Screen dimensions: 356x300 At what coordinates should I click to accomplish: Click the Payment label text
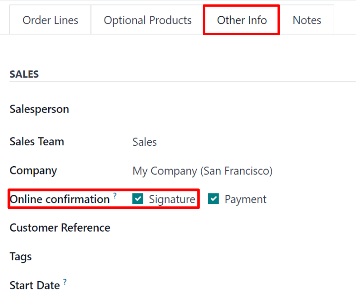(245, 199)
